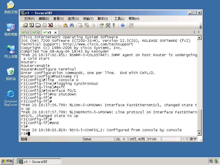Click the Keymap Editor toolbar icon
Viewport: 220px width, 165px height.
pos(108,25)
